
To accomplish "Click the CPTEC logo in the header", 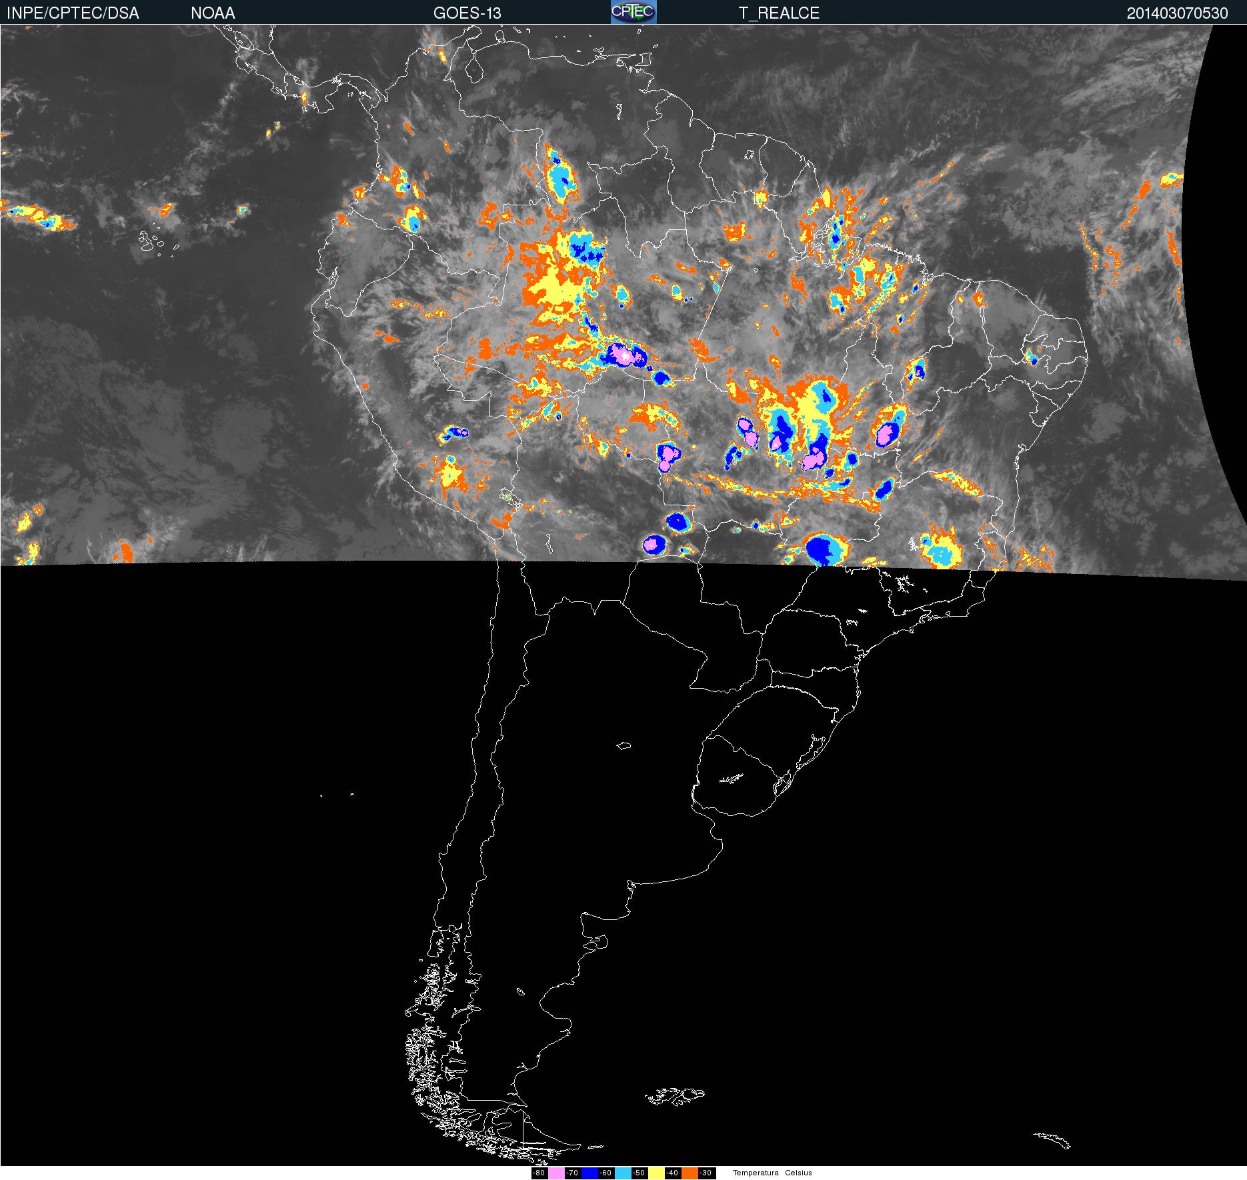I will 633,12.
